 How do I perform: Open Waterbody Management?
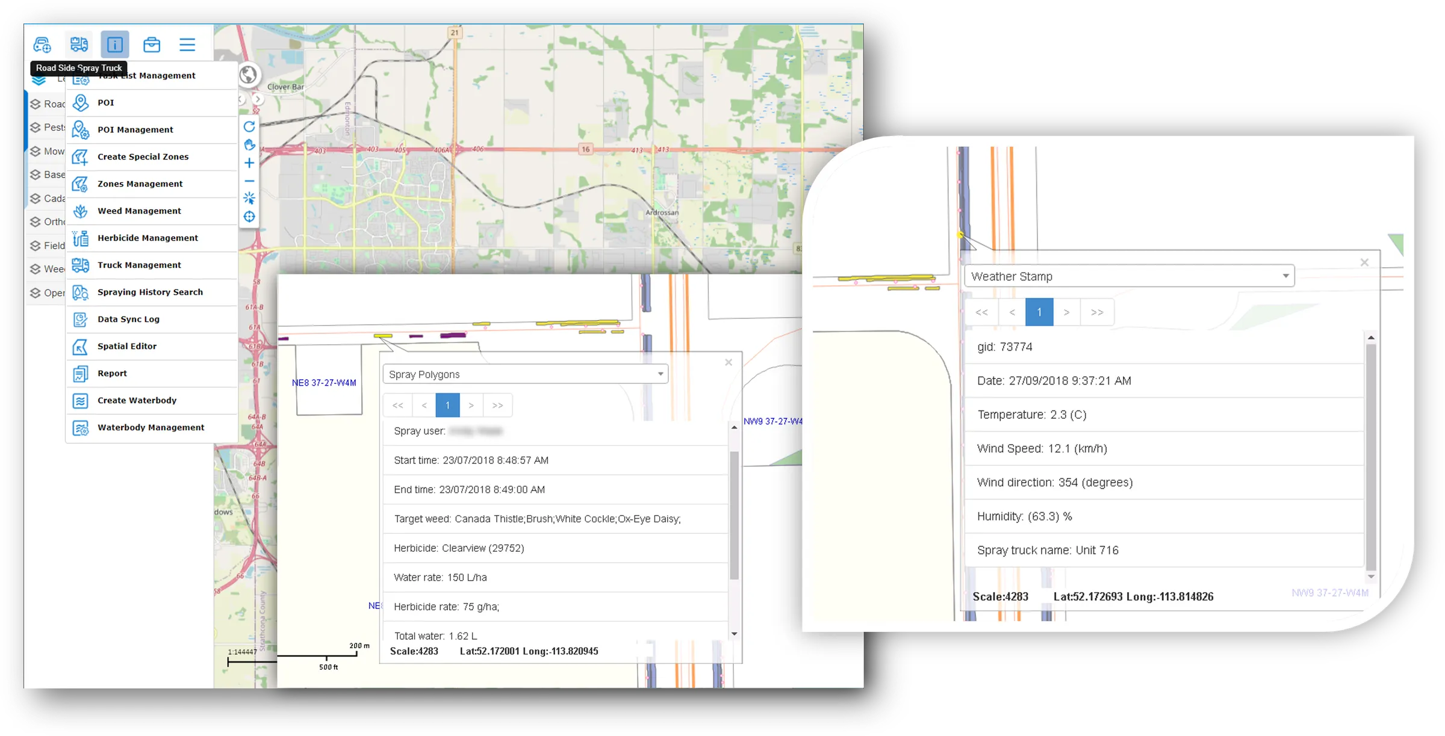point(152,428)
